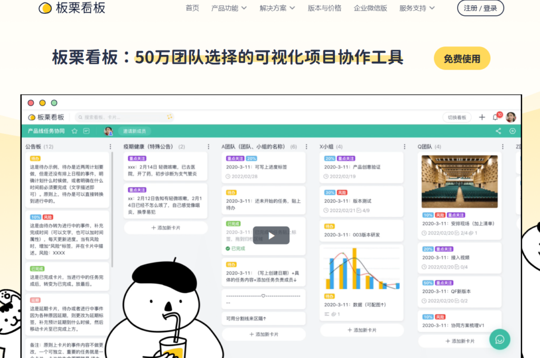Click the 板栗看板 chestnut logo icon
Viewport: 540px width, 358px height.
click(x=44, y=8)
